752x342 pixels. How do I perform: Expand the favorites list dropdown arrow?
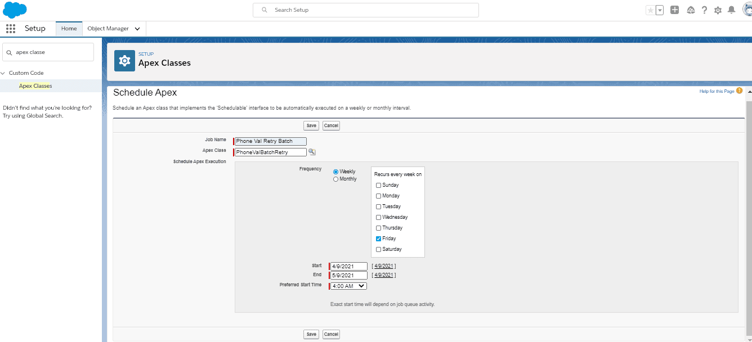pyautogui.click(x=660, y=10)
